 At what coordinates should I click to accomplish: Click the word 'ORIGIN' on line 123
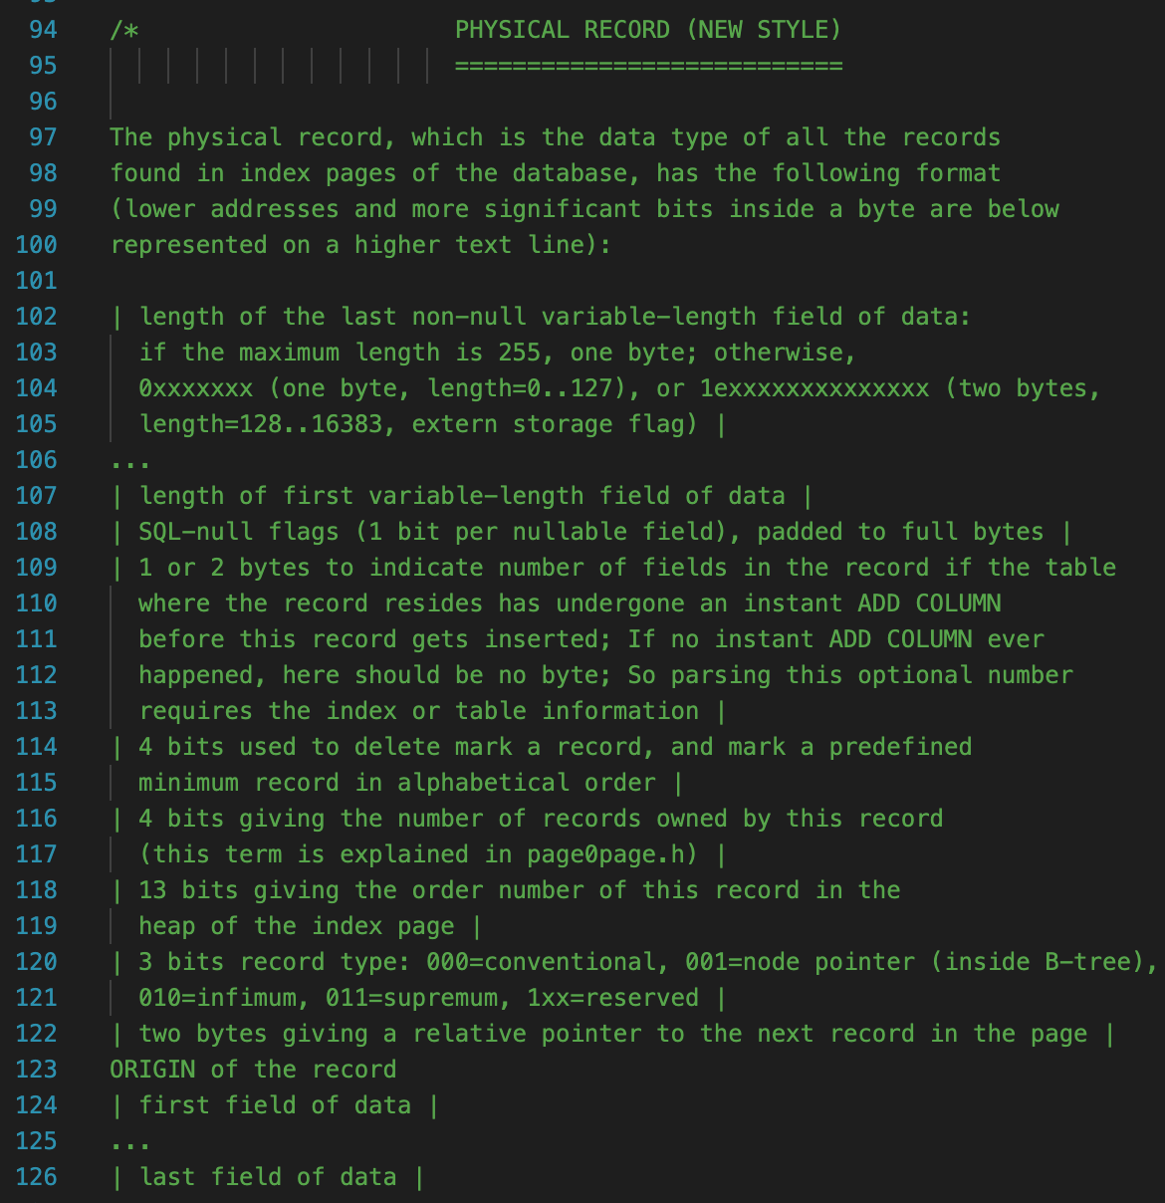tap(152, 1070)
